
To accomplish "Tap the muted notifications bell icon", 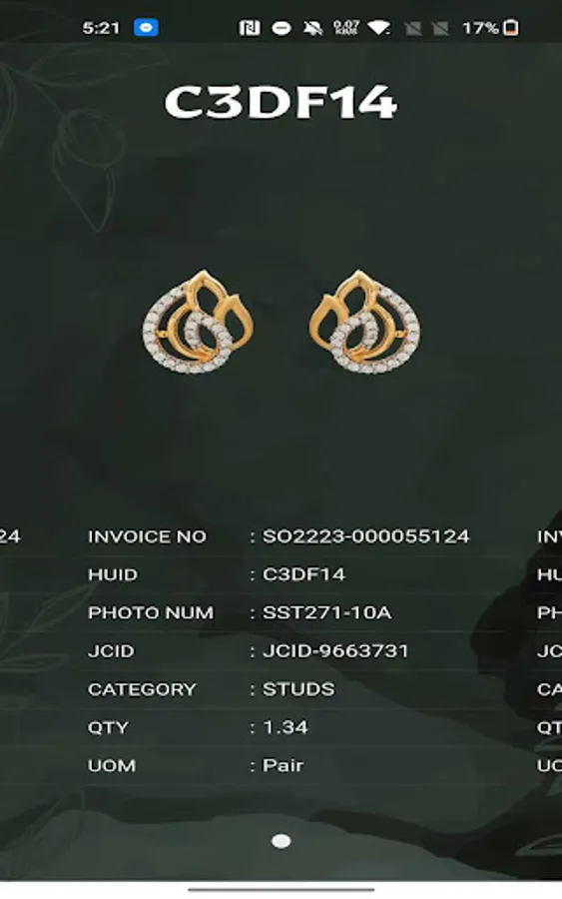I will point(312,28).
